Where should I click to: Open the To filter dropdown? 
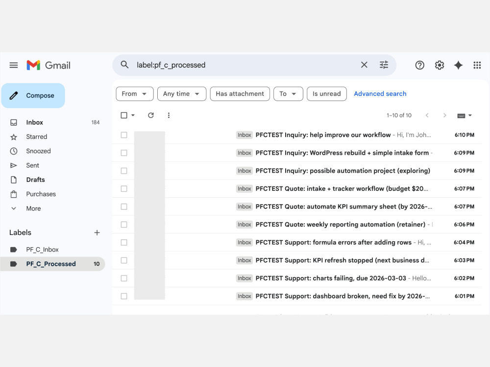click(x=288, y=94)
